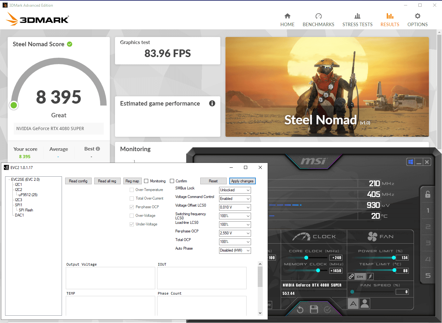Click Afterburner save floppy disk icon
Screen dimensions: 442x323
click(314, 309)
